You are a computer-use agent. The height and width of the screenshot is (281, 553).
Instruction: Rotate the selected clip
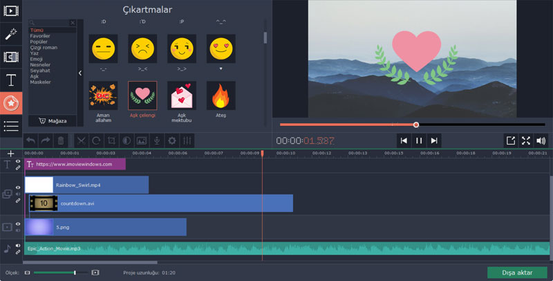tap(96, 141)
